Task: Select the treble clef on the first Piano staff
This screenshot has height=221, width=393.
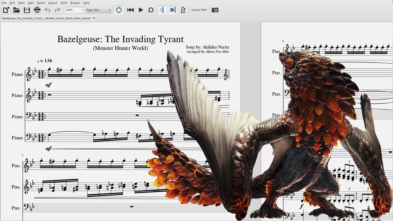Action: (x=29, y=75)
